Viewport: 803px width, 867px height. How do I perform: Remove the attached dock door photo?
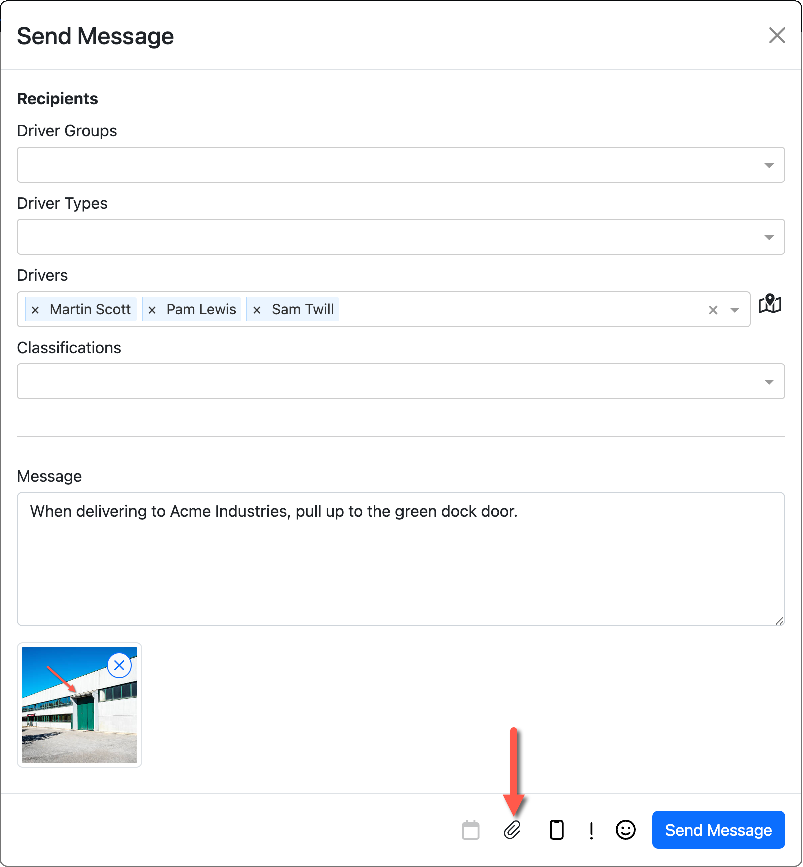pos(119,665)
